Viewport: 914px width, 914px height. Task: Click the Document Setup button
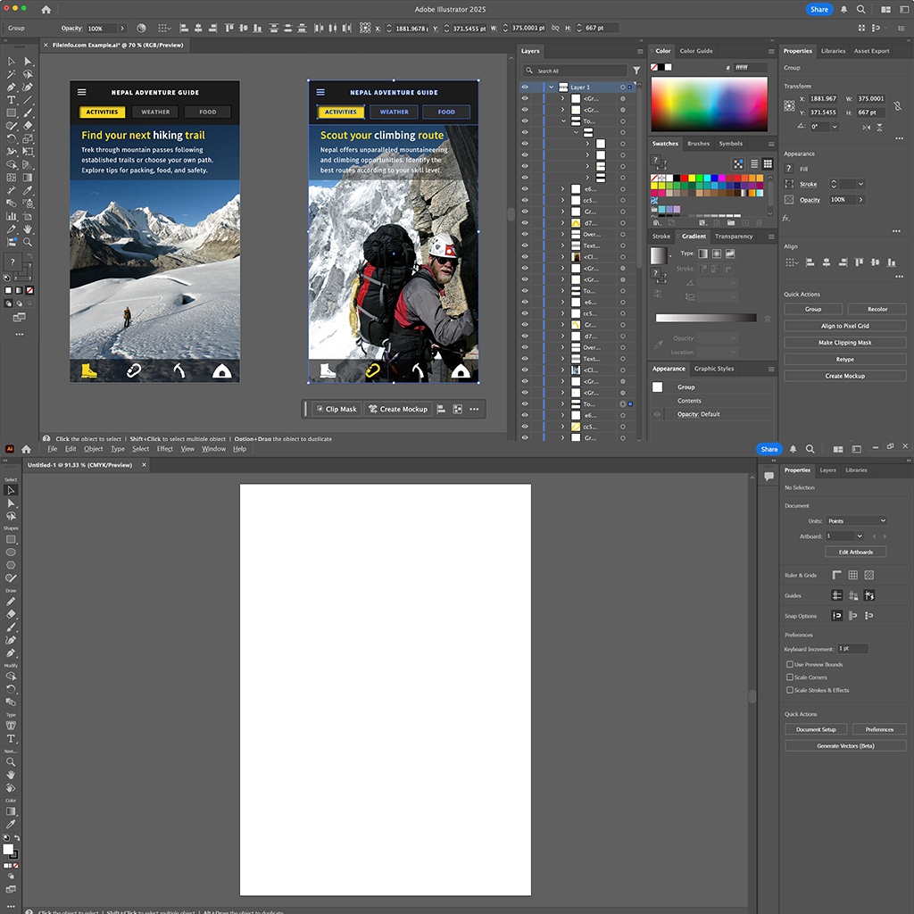[816, 729]
